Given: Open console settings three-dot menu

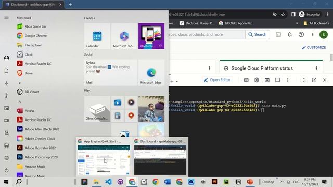Looking at the screenshot, I should pos(313,35).
